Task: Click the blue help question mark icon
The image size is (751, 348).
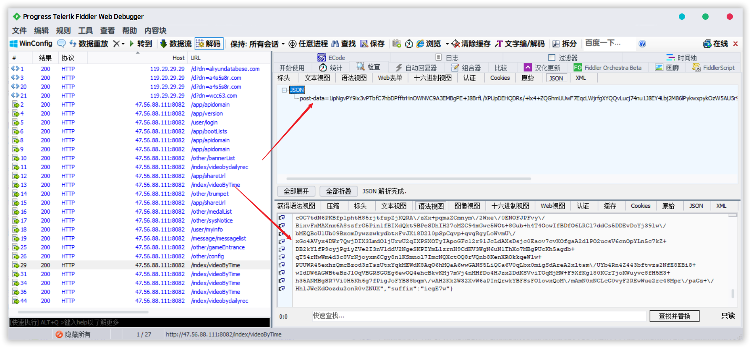Action: tap(642, 44)
